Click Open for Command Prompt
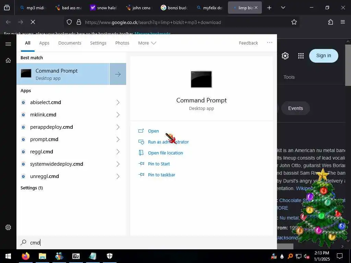 pos(153,131)
